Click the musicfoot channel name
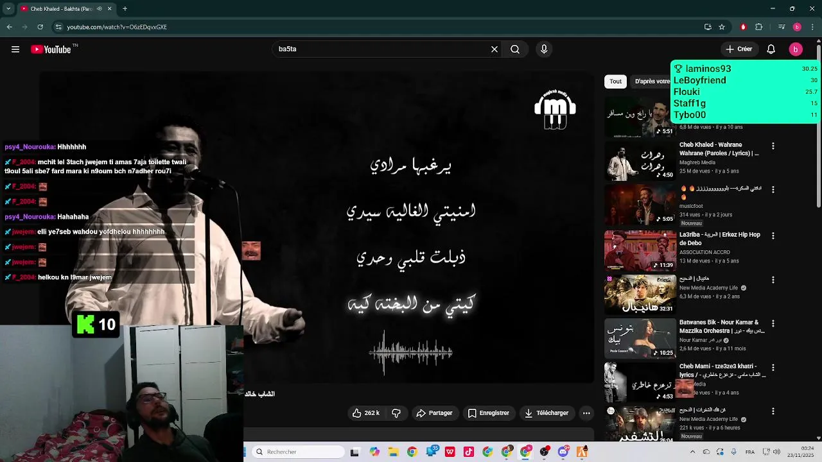 (x=691, y=207)
